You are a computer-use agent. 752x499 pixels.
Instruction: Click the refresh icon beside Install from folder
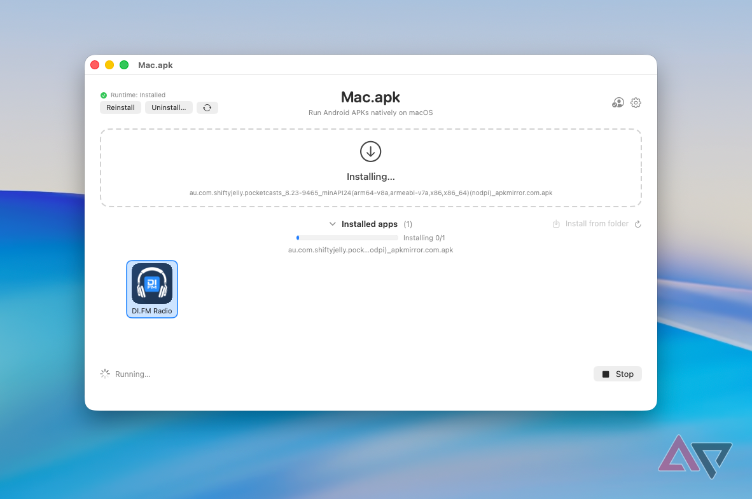tap(638, 224)
